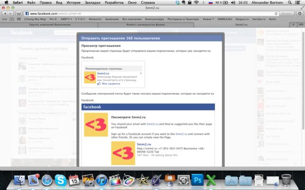This screenshot has width=305, height=190.
Task: Open the bookmate bookmark
Action: [112, 19]
